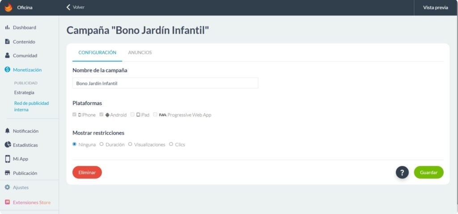The height and width of the screenshot is (214, 458).
Task: Open Publicación store icon
Action: point(7,173)
